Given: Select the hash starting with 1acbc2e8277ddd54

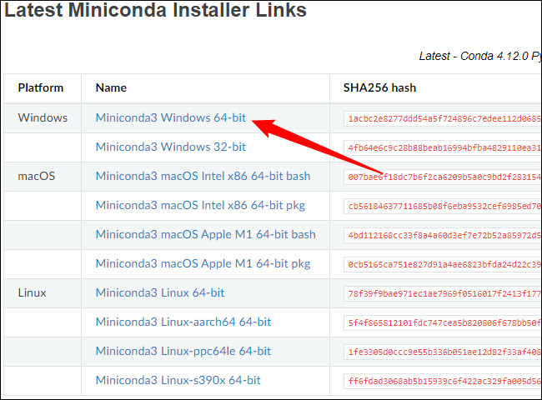Looking at the screenshot, I should [444, 119].
